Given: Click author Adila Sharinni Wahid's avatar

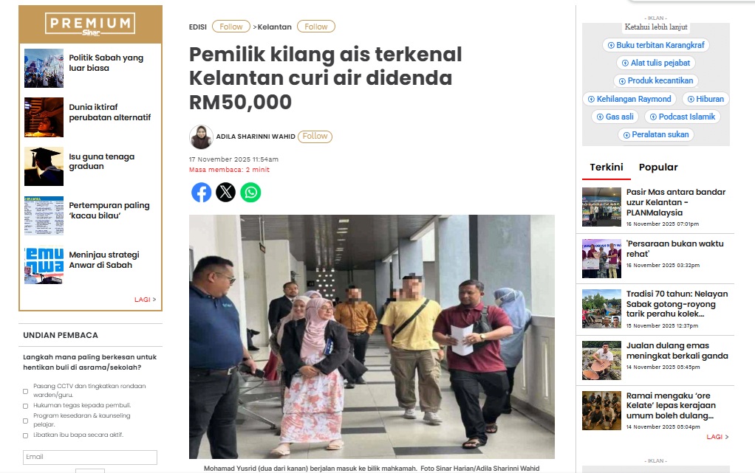Looking at the screenshot, I should tap(201, 137).
